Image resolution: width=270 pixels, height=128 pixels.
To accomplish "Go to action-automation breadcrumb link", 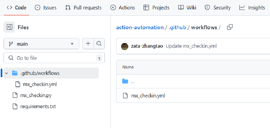I will coord(140,28).
